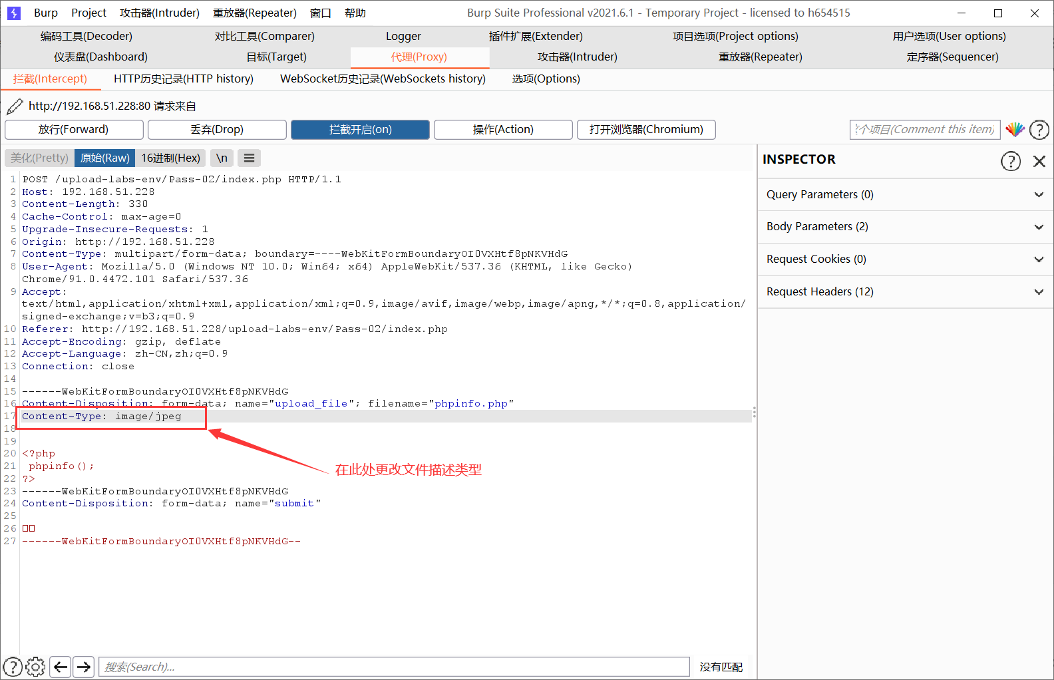
Task: Open the Burp menu
Action: 46,13
